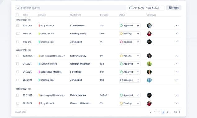Click customer name Courtney Henry

point(78,34)
